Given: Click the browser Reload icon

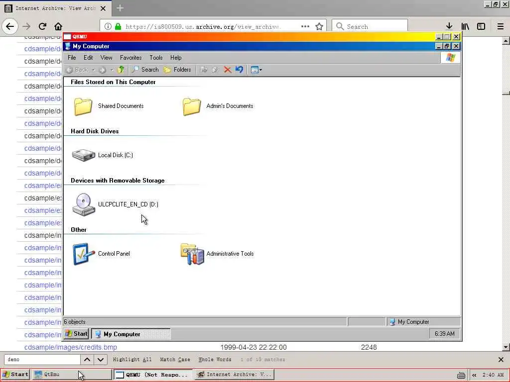Looking at the screenshot, I should tap(42, 26).
